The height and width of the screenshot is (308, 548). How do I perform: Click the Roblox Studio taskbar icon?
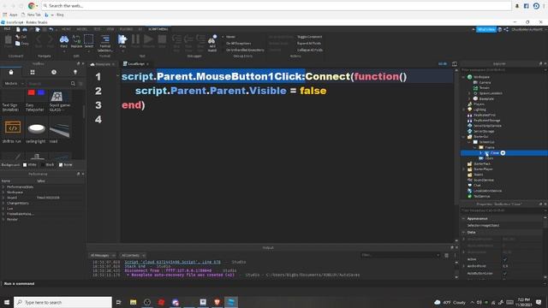click(231, 302)
